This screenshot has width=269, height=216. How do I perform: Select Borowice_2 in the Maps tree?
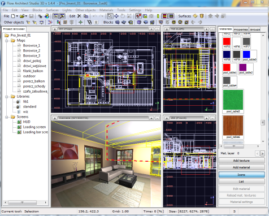tap(32, 51)
